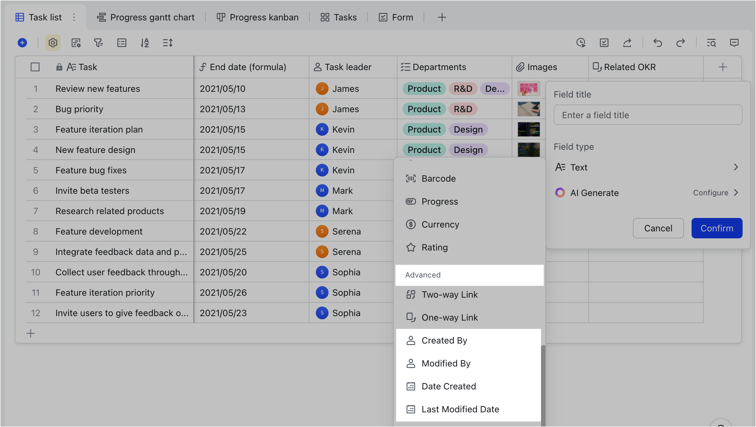Click Design tag in Feature iteration plan row
Image resolution: width=756 pixels, height=427 pixels.
tap(468, 129)
